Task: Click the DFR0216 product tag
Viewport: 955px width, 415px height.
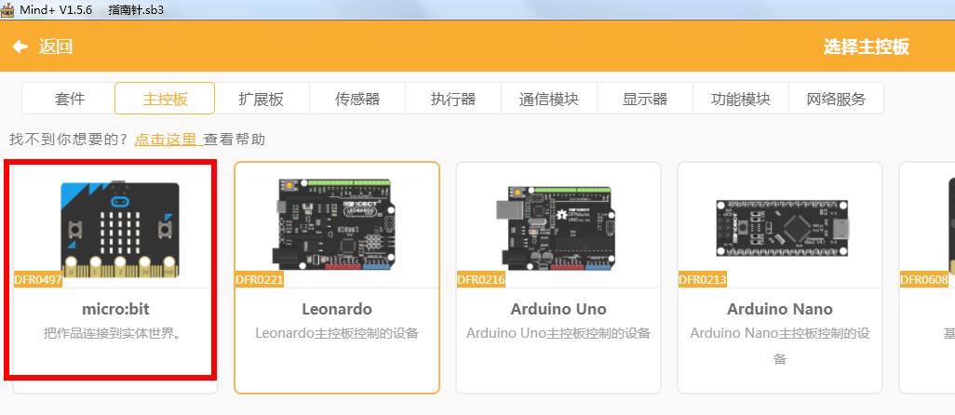Action: [x=481, y=280]
